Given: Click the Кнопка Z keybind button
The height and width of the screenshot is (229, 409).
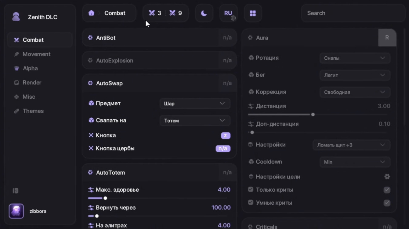Looking at the screenshot, I should pyautogui.click(x=226, y=136).
